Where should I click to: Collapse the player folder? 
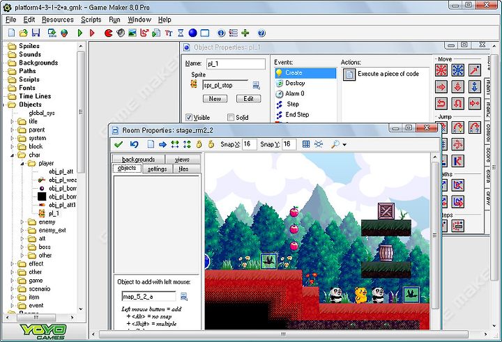click(x=22, y=164)
